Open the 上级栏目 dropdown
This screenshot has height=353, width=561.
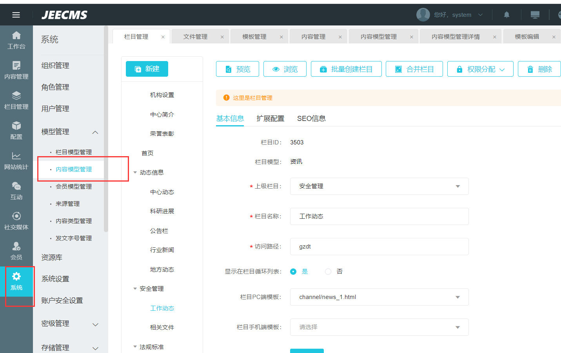pyautogui.click(x=379, y=186)
